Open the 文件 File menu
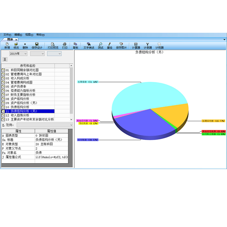 pyautogui.click(x=7, y=35)
